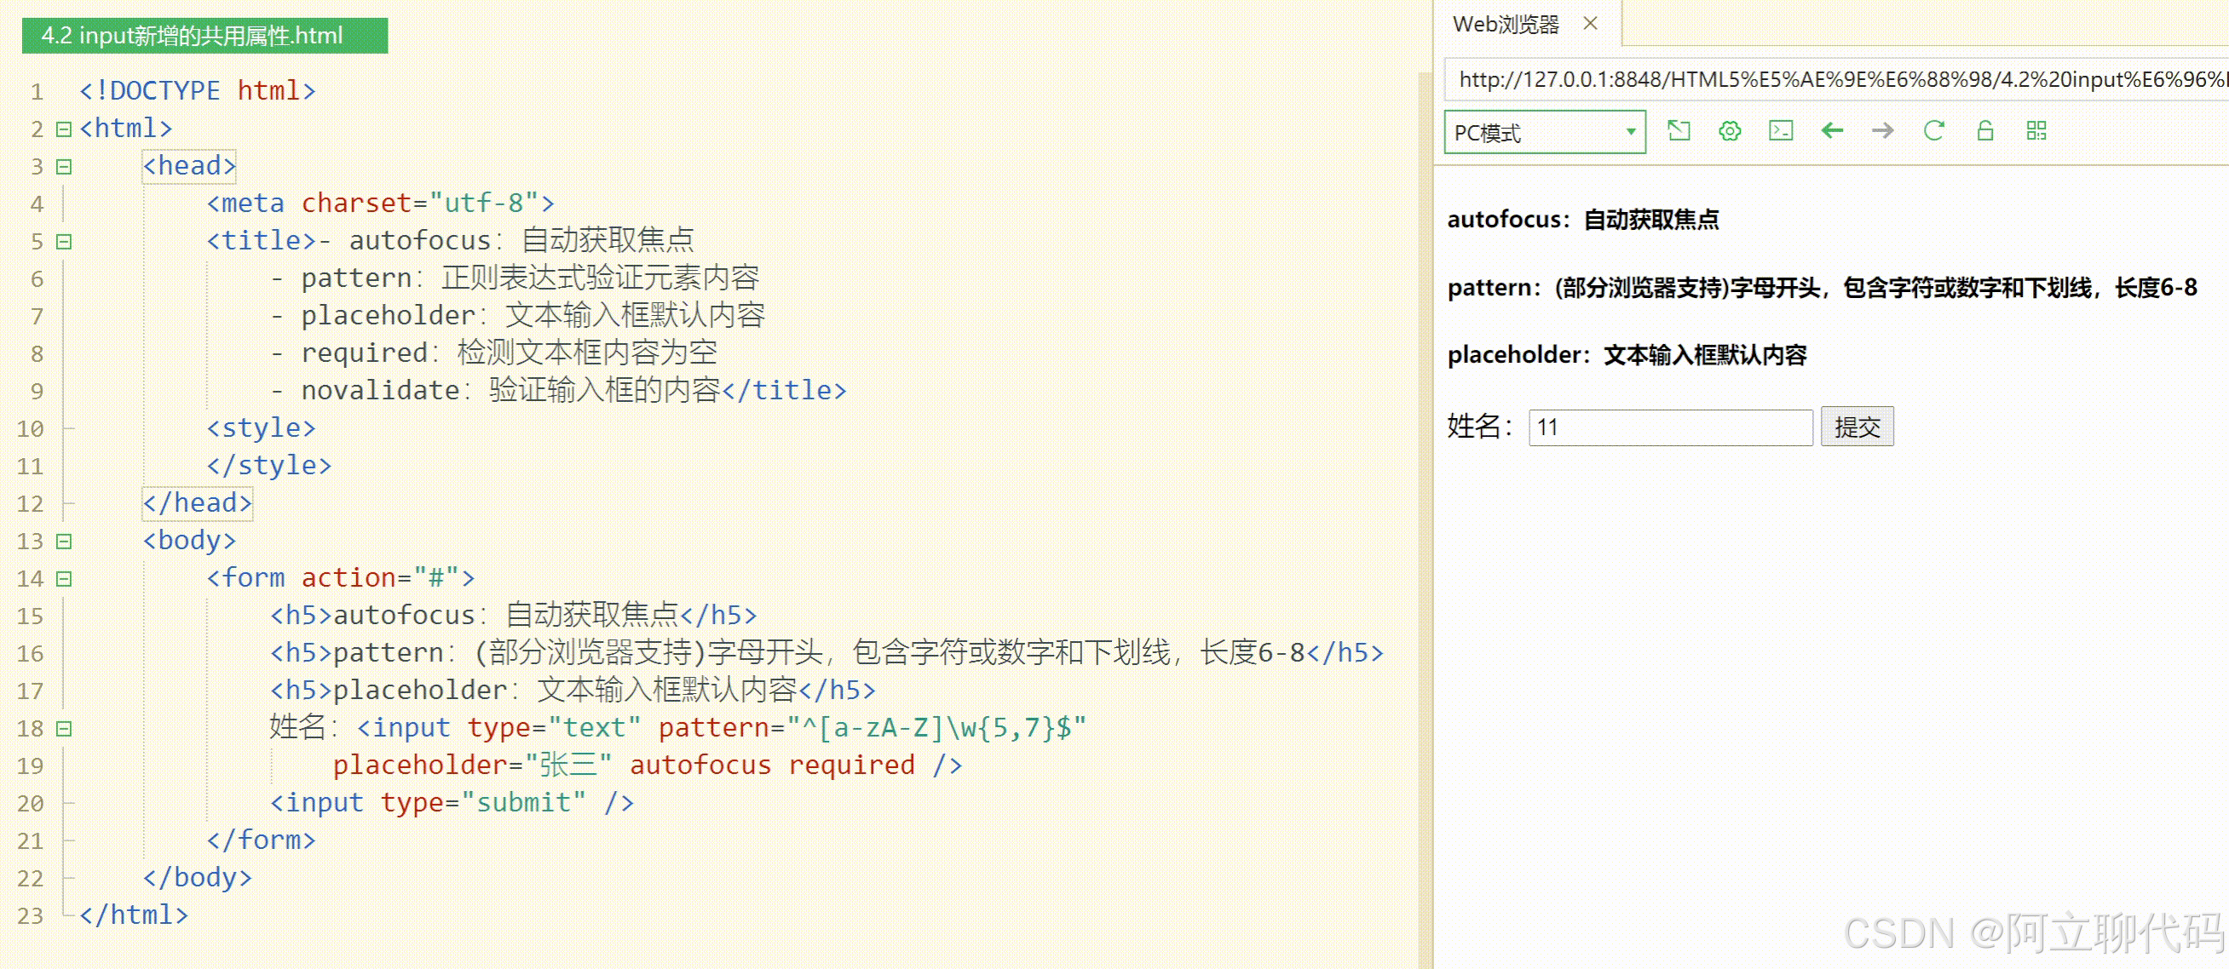Open the PC模式 device mode dropdown
The height and width of the screenshot is (969, 2229).
pyautogui.click(x=1545, y=132)
